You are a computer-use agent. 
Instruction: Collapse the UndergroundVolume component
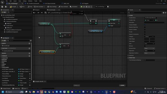click(3, 21)
